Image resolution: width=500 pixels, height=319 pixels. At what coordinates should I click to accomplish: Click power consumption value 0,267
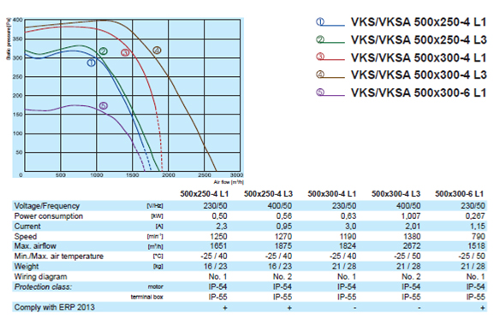475,216
